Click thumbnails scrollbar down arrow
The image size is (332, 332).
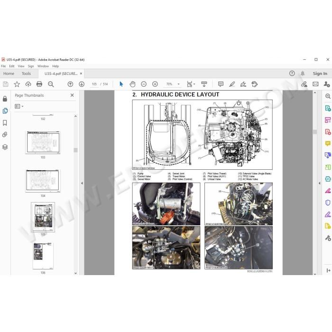click(75, 273)
